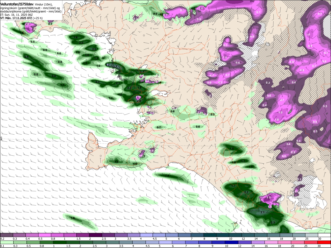Viewport: 331px width, 248px height.
Task: Select pink lower swatch between 18 and 20
Action: tap(284, 242)
